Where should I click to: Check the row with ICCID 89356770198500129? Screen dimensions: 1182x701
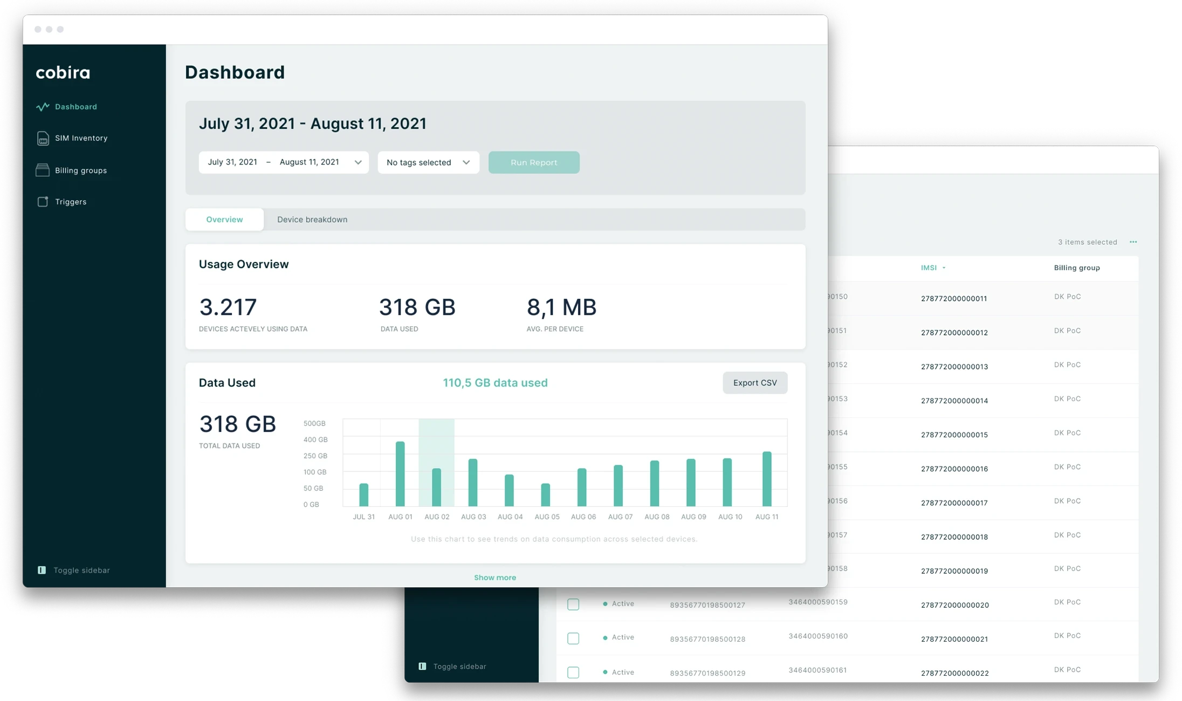coord(573,672)
